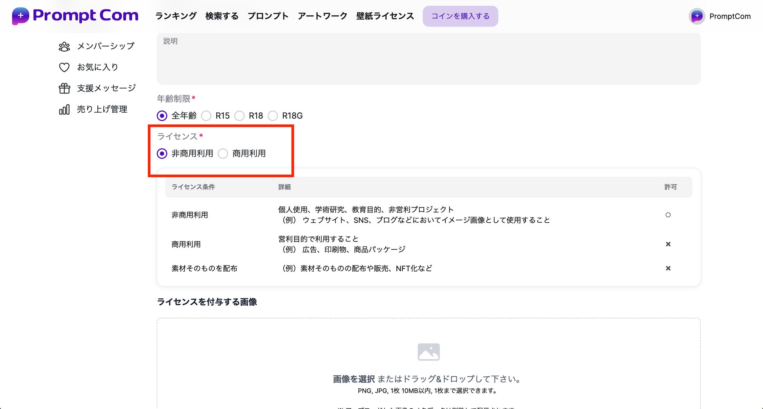Viewport: 763px width, 409px height.
Task: Open the ランキング menu
Action: (x=176, y=16)
